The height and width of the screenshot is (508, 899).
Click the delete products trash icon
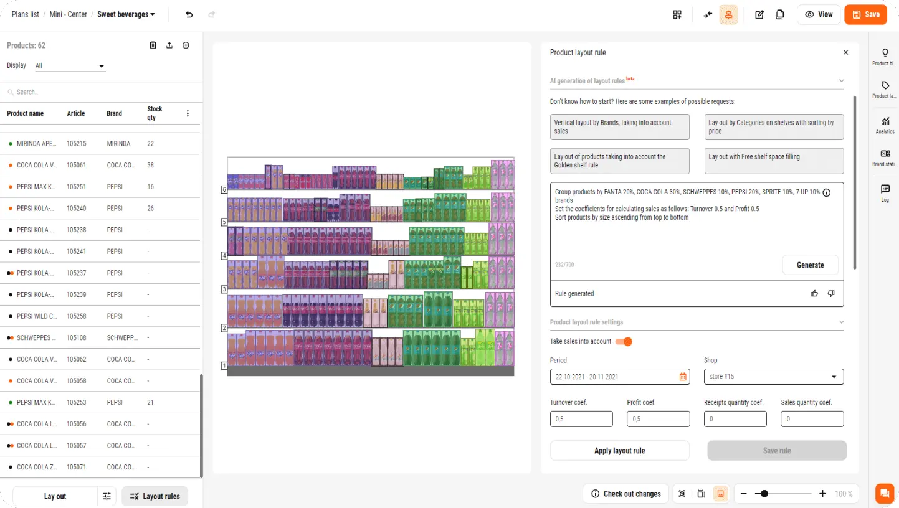click(x=153, y=45)
